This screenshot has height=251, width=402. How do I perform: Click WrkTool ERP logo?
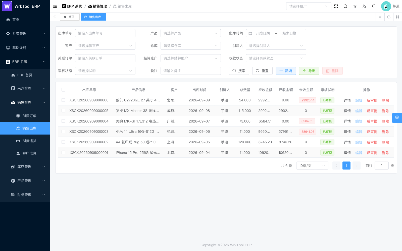(7, 6)
